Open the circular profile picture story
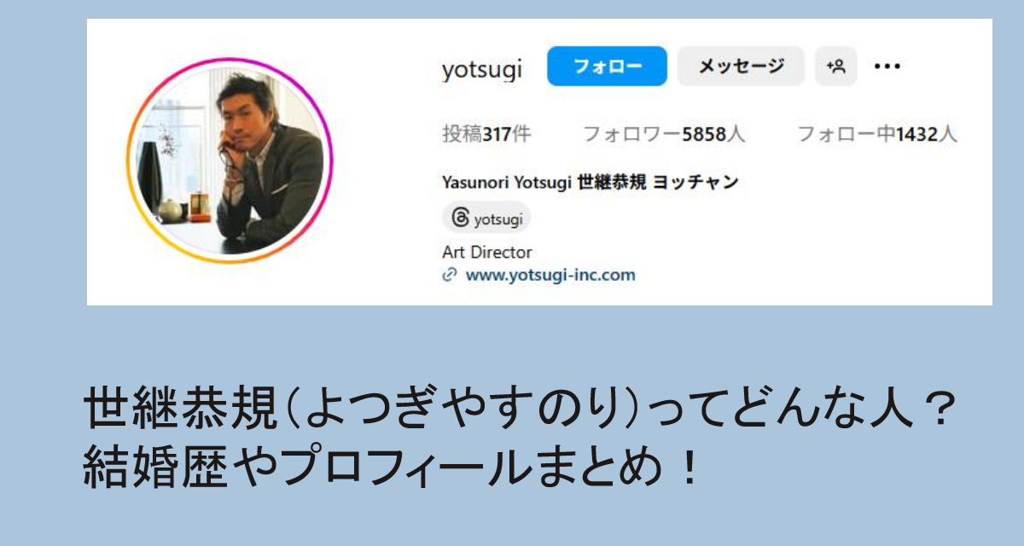The height and width of the screenshot is (546, 1024). pyautogui.click(x=230, y=160)
